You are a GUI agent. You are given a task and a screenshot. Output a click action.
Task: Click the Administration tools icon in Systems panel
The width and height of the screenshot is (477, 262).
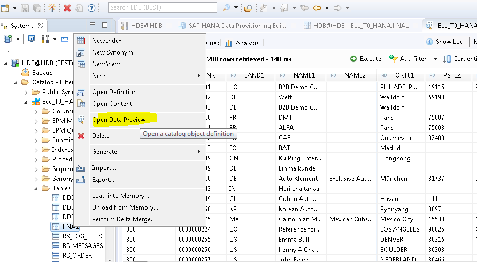pyautogui.click(x=45, y=39)
